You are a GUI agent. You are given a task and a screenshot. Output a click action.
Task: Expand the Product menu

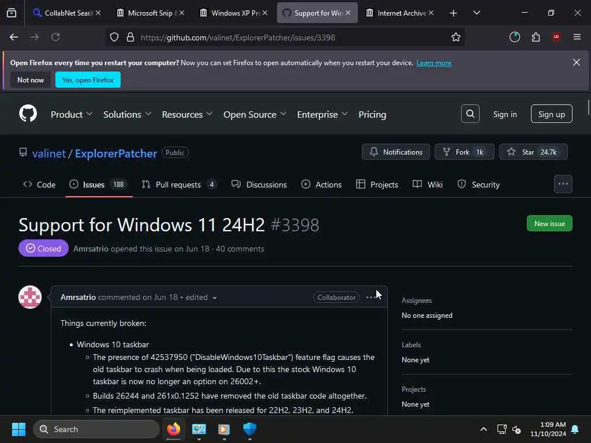[71, 114]
